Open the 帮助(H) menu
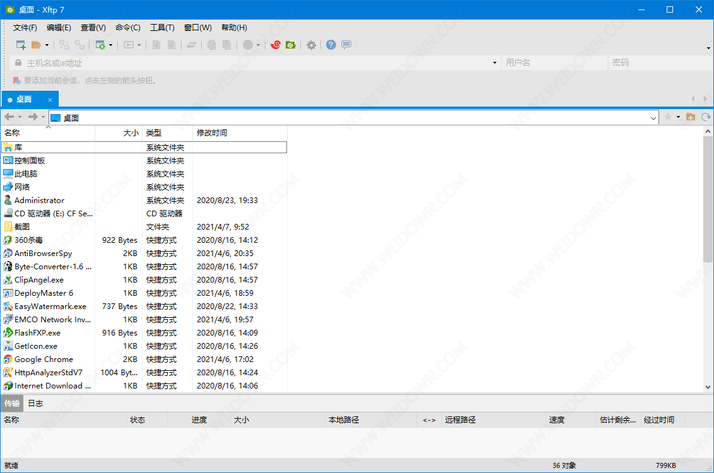 tap(234, 28)
